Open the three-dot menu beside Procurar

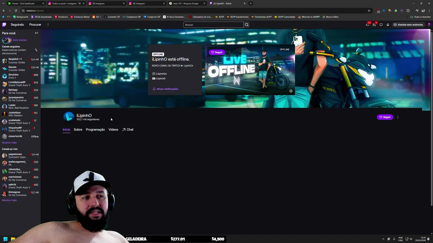coord(48,25)
